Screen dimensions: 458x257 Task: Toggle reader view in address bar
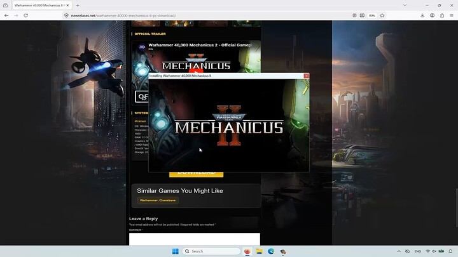(354, 15)
